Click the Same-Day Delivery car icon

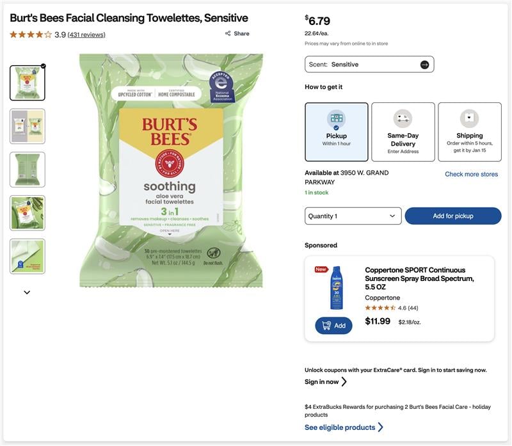403,118
